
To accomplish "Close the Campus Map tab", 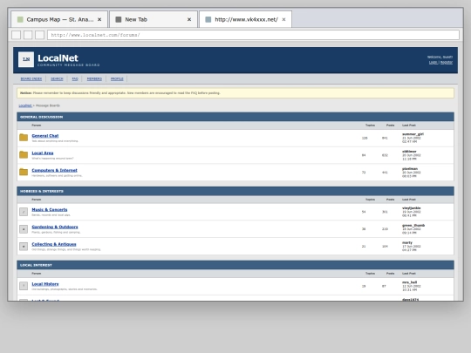I will 99,19.
